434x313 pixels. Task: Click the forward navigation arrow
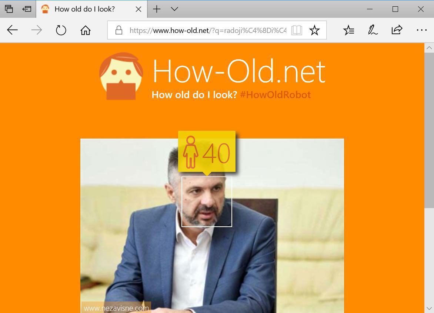pos(37,30)
